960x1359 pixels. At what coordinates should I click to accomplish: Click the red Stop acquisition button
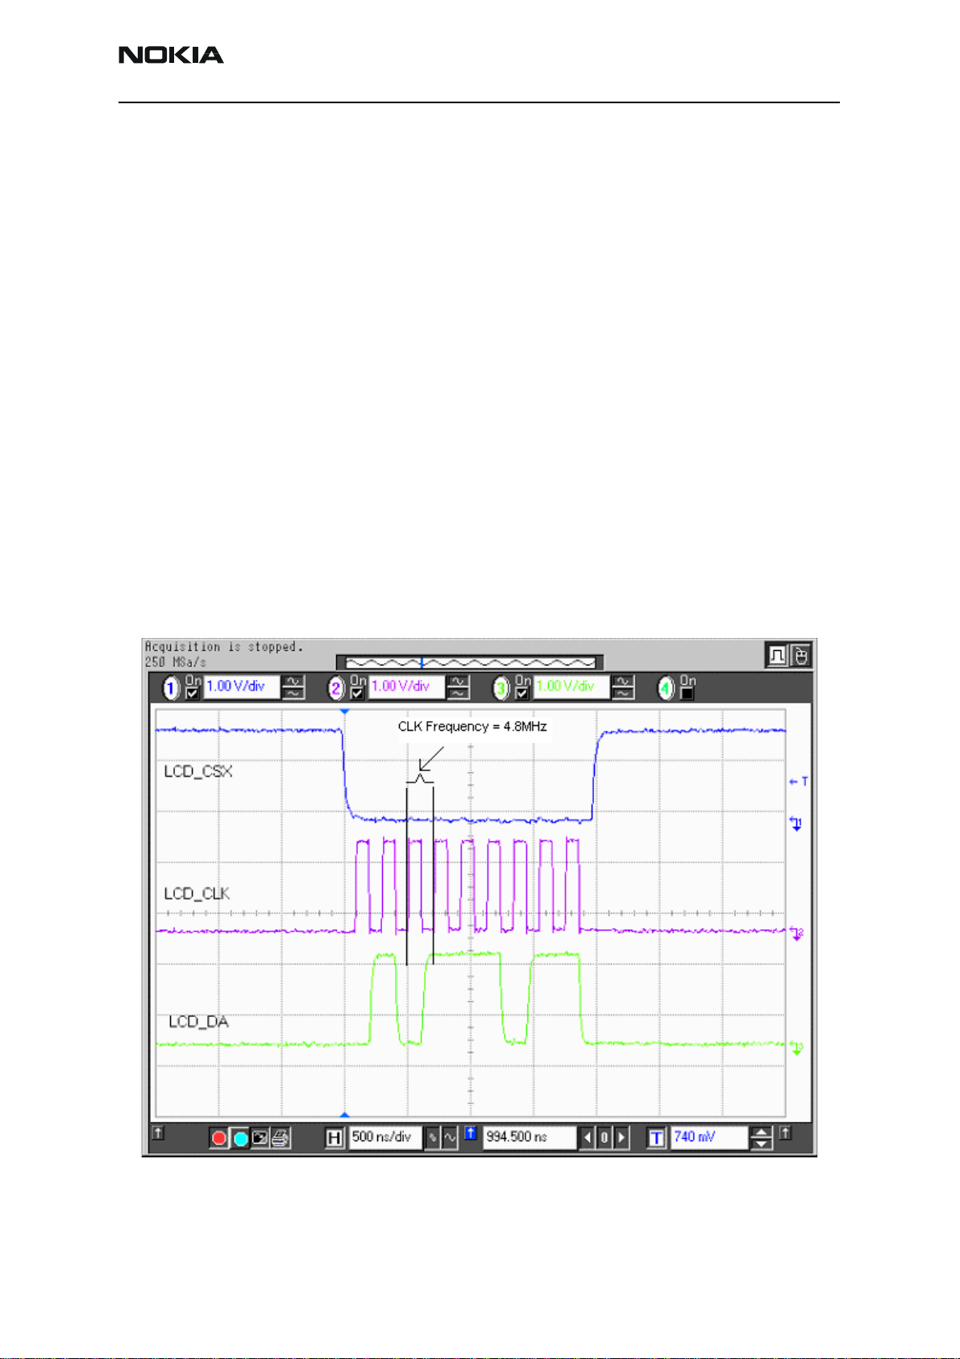tap(218, 1138)
